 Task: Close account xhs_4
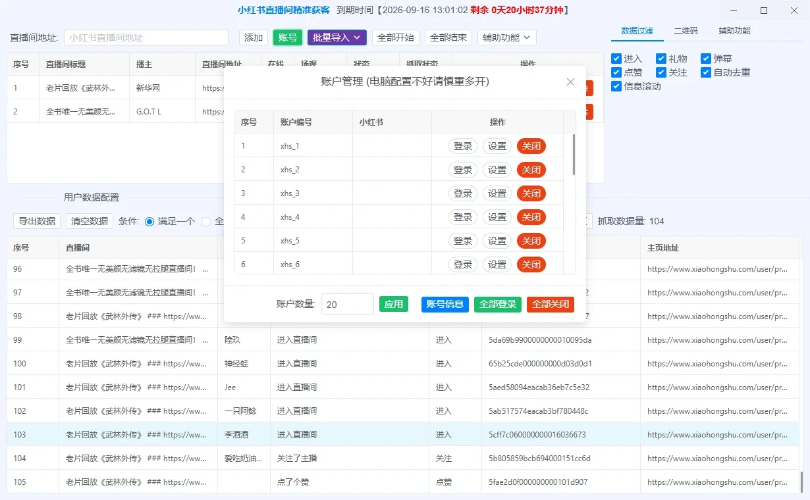point(531,217)
